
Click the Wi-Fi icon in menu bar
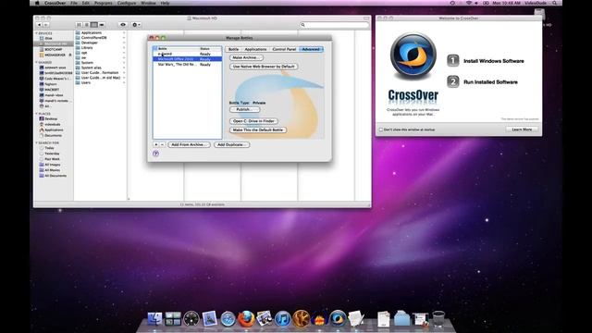point(469,3)
